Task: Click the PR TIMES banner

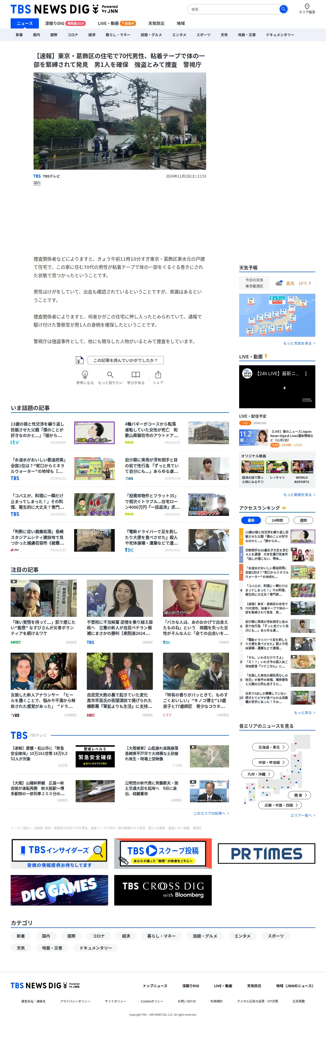Action: tap(267, 854)
